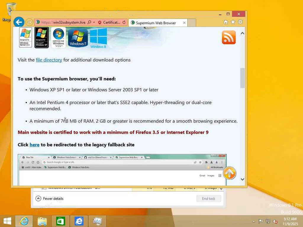Image resolution: width=303 pixels, height=227 pixels.
Task: Click the Windows Vista certified badge
Action: 58,38
